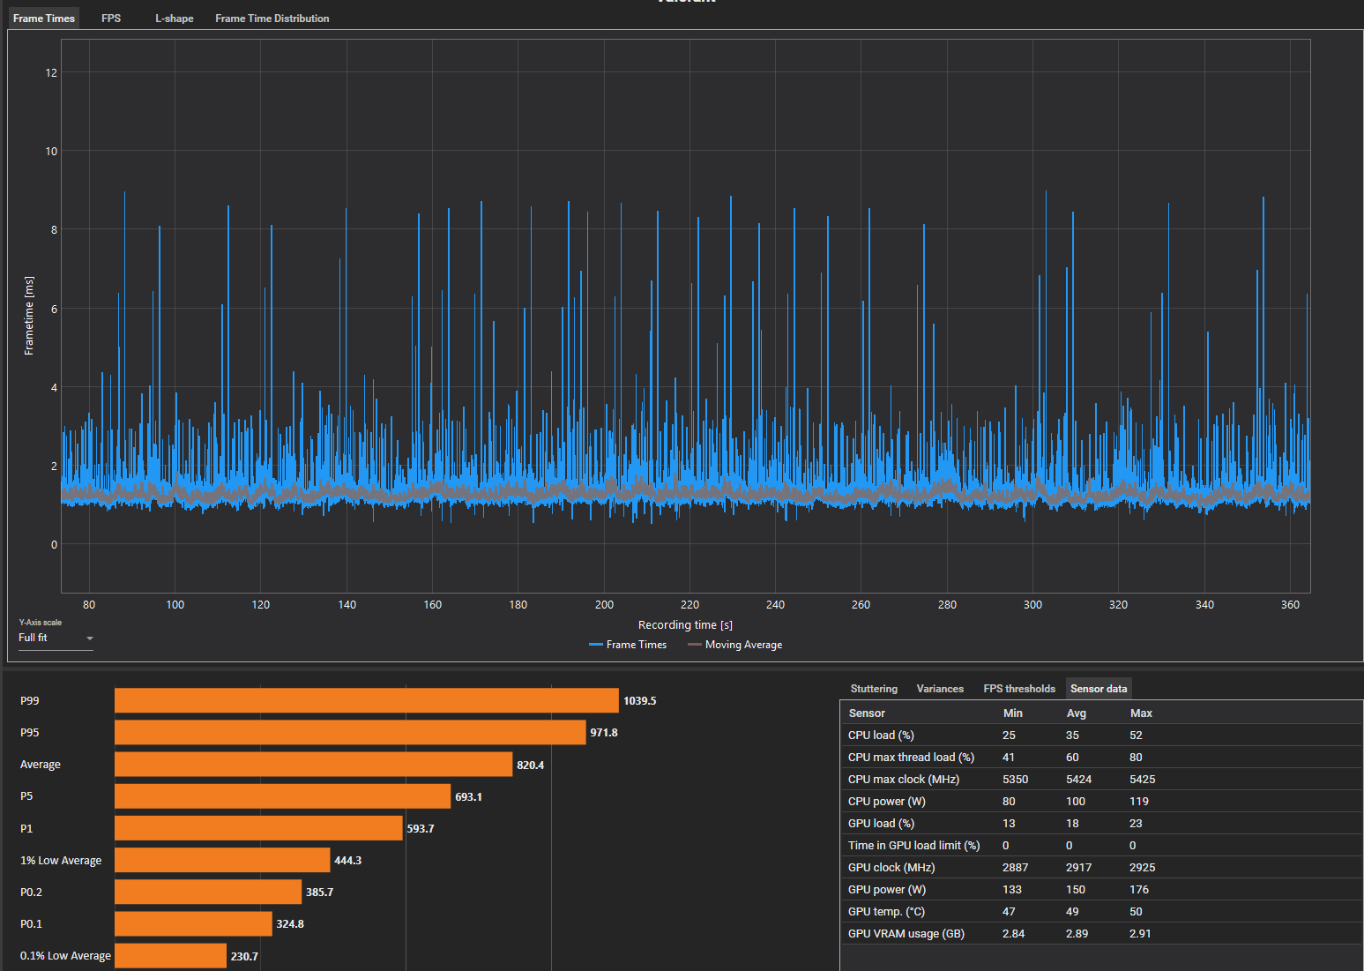Select the GPU temp. (°C) sensor row
1364x971 pixels.
[886, 912]
